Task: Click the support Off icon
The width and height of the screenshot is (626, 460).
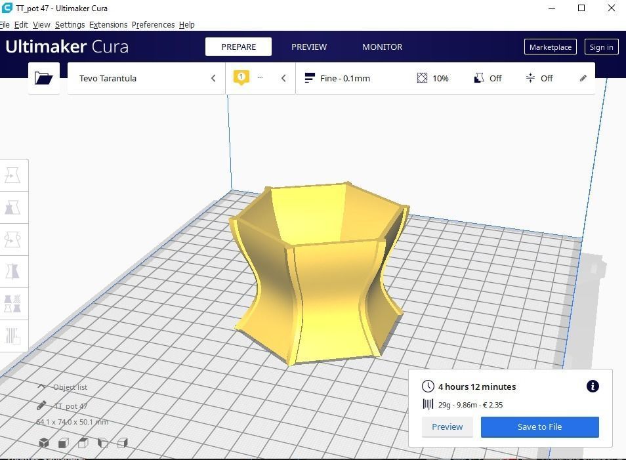Action: tap(478, 78)
